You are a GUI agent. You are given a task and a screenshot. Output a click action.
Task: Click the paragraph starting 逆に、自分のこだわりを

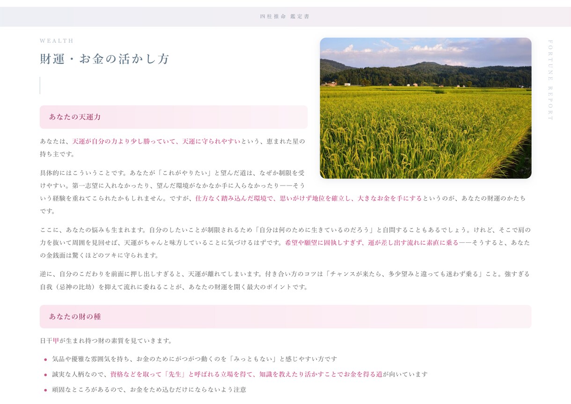[x=285, y=280]
